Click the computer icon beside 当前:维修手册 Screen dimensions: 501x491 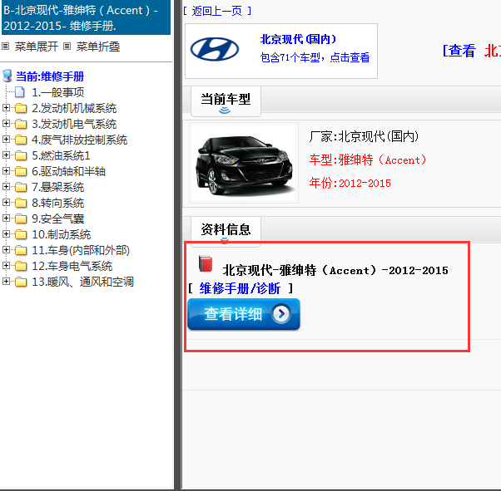7,76
